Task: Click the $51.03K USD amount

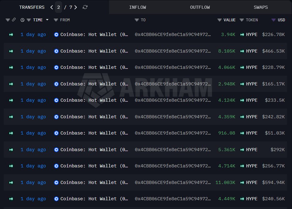Action: (x=275, y=133)
